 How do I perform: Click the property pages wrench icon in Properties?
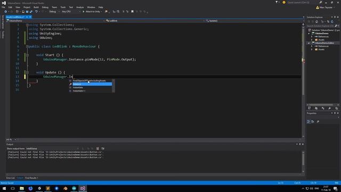pos(318,122)
